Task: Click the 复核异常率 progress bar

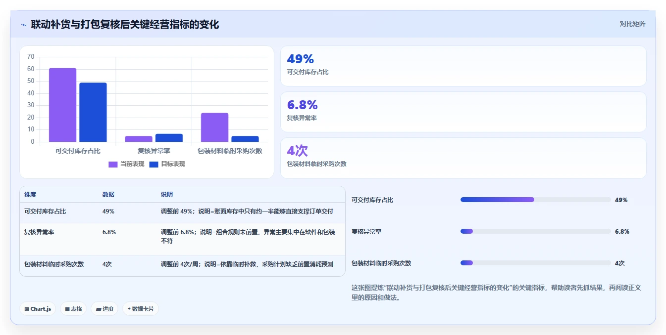Action: (535, 231)
